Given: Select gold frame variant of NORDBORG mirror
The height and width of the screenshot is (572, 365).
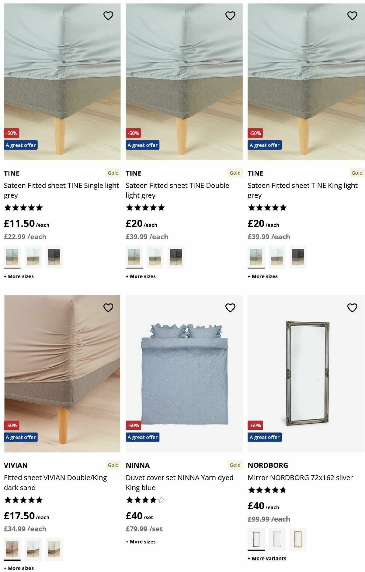Looking at the screenshot, I should pos(298,539).
